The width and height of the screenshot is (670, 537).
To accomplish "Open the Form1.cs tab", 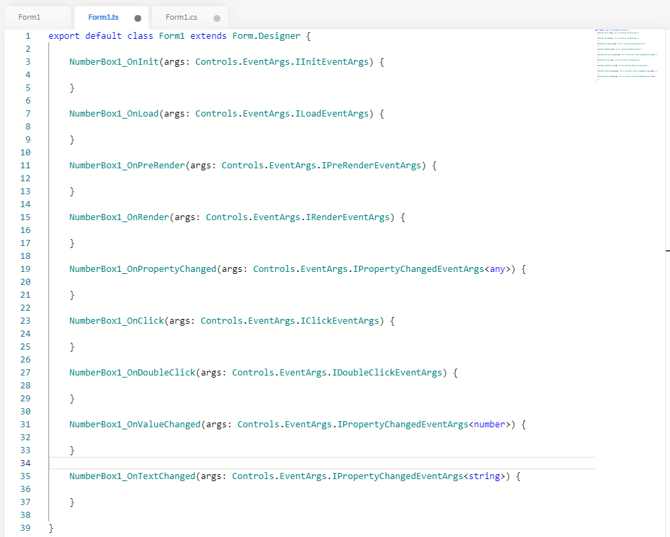I will click(181, 17).
